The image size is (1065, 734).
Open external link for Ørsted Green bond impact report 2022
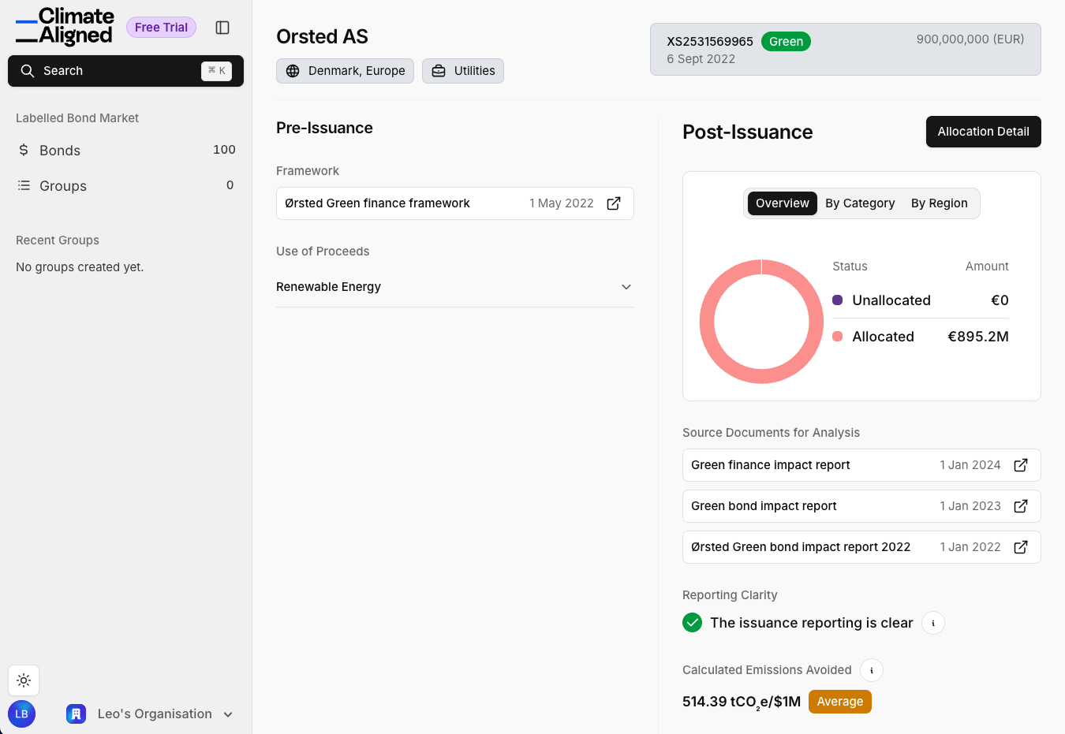click(x=1021, y=547)
